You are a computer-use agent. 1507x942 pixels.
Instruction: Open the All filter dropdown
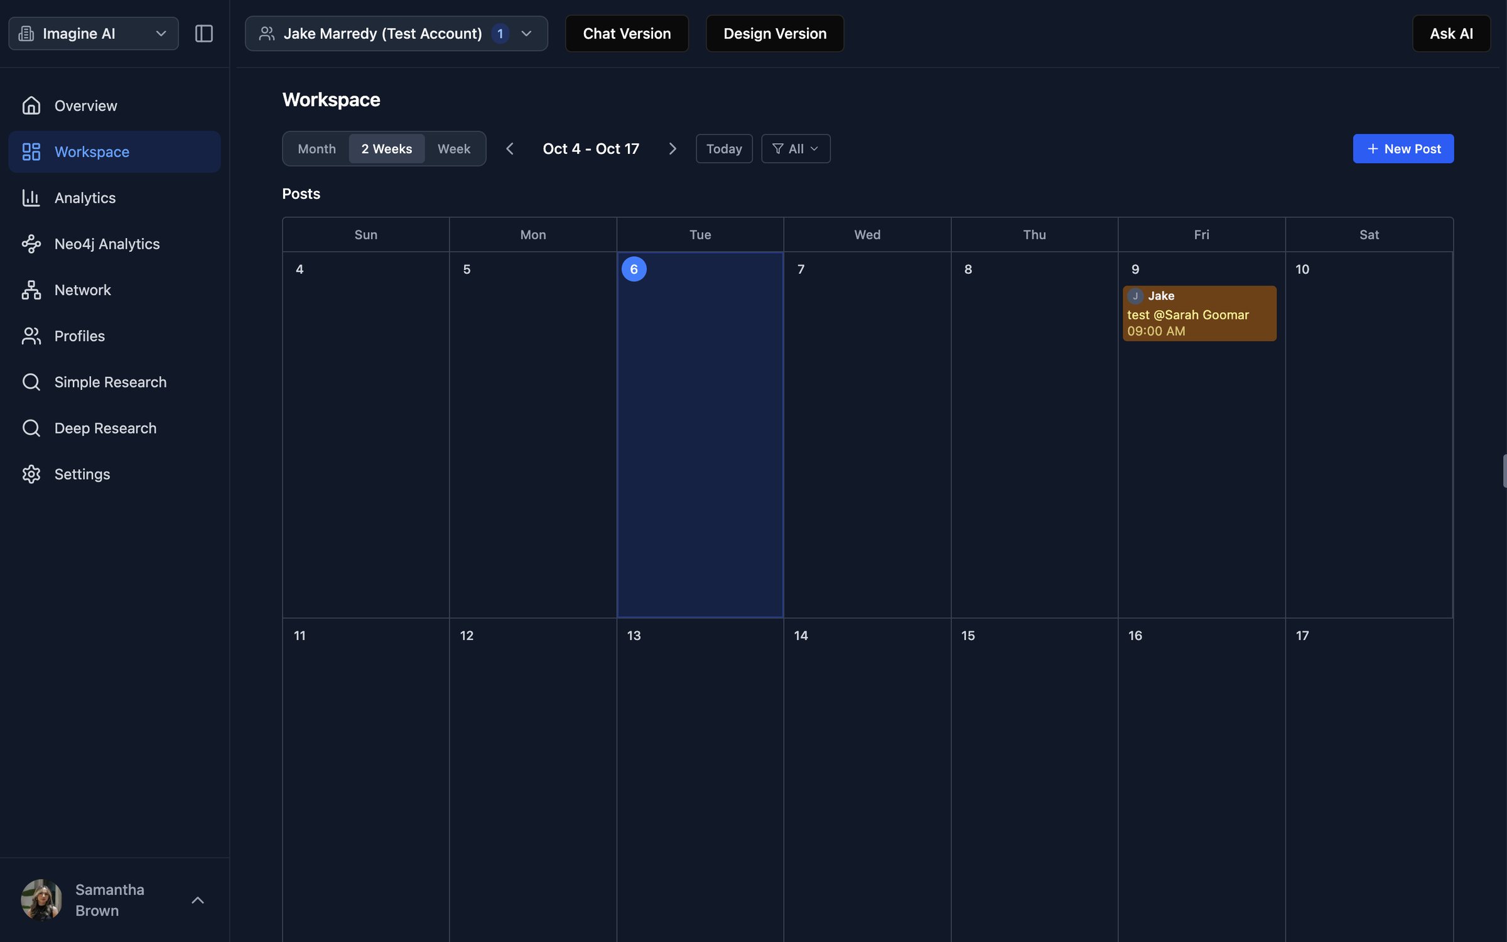(x=796, y=149)
